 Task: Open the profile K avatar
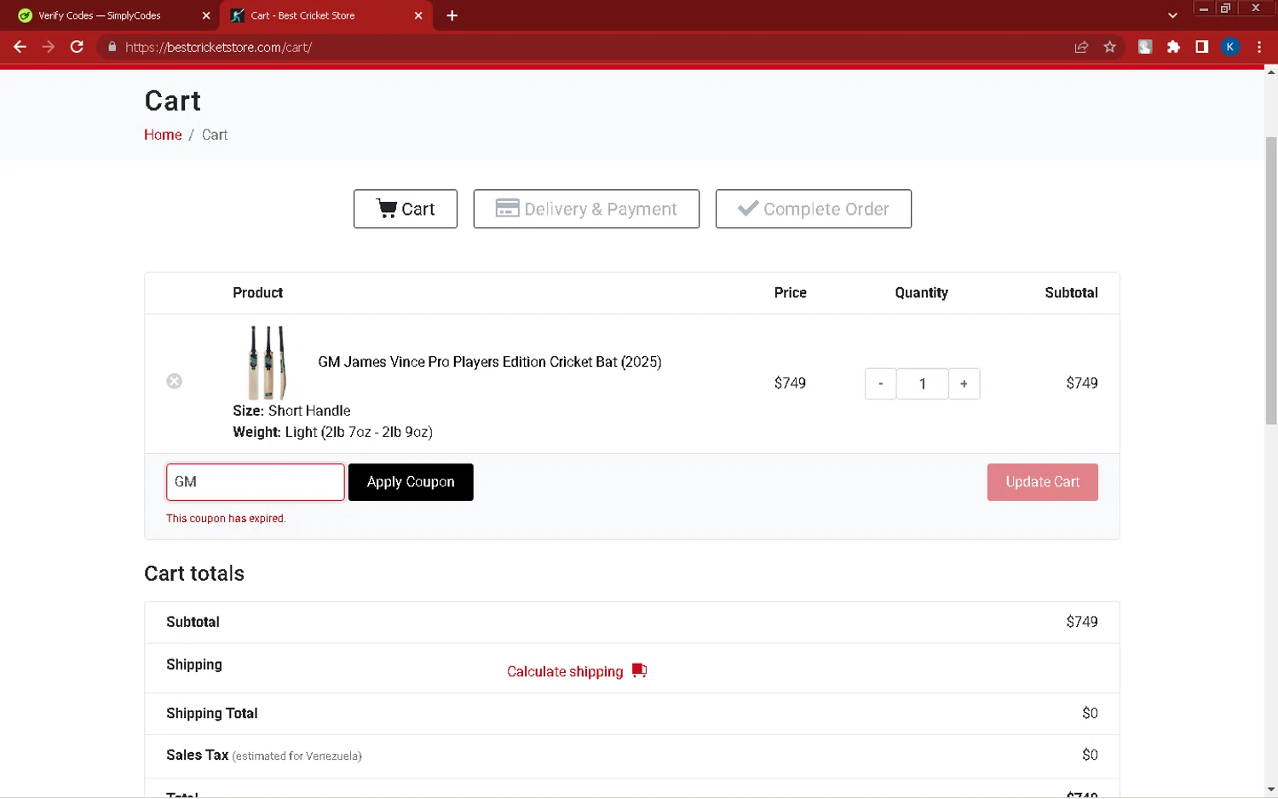(x=1230, y=47)
